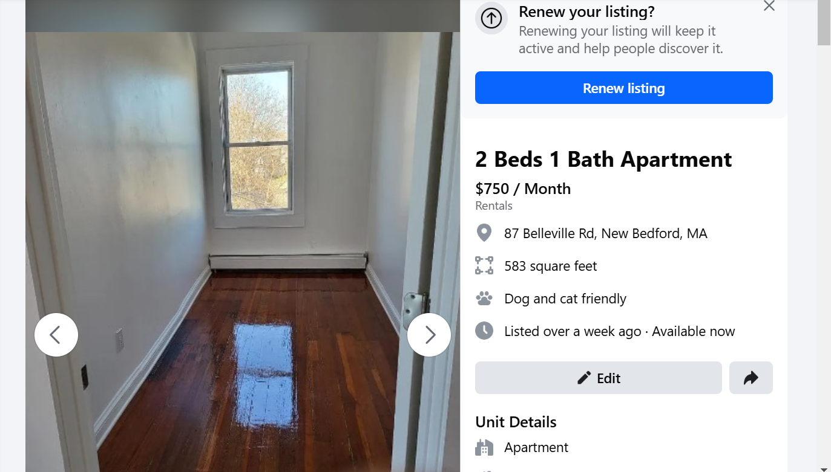Click the Unit Details heading
Image resolution: width=831 pixels, height=472 pixels.
tap(516, 422)
